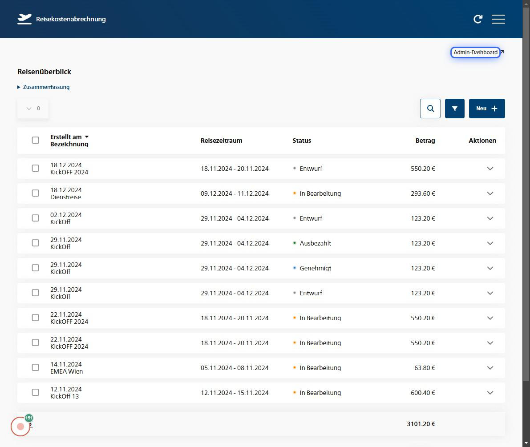Click the plus icon on the Neu button
Image resolution: width=530 pixels, height=447 pixels.
tap(494, 108)
